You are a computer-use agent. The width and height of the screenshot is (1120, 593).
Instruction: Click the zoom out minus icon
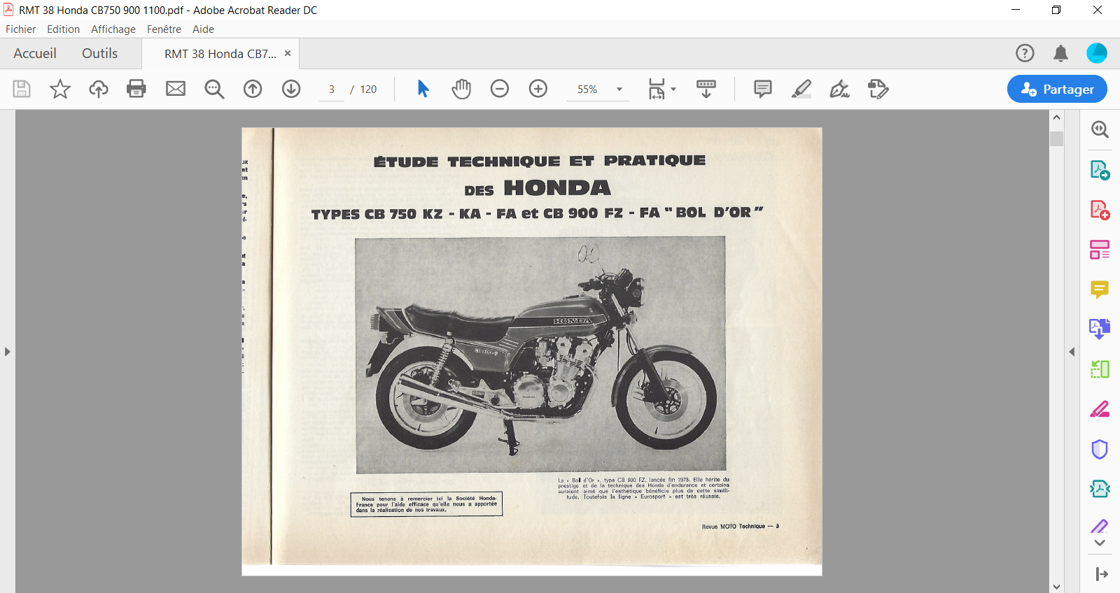pyautogui.click(x=500, y=89)
